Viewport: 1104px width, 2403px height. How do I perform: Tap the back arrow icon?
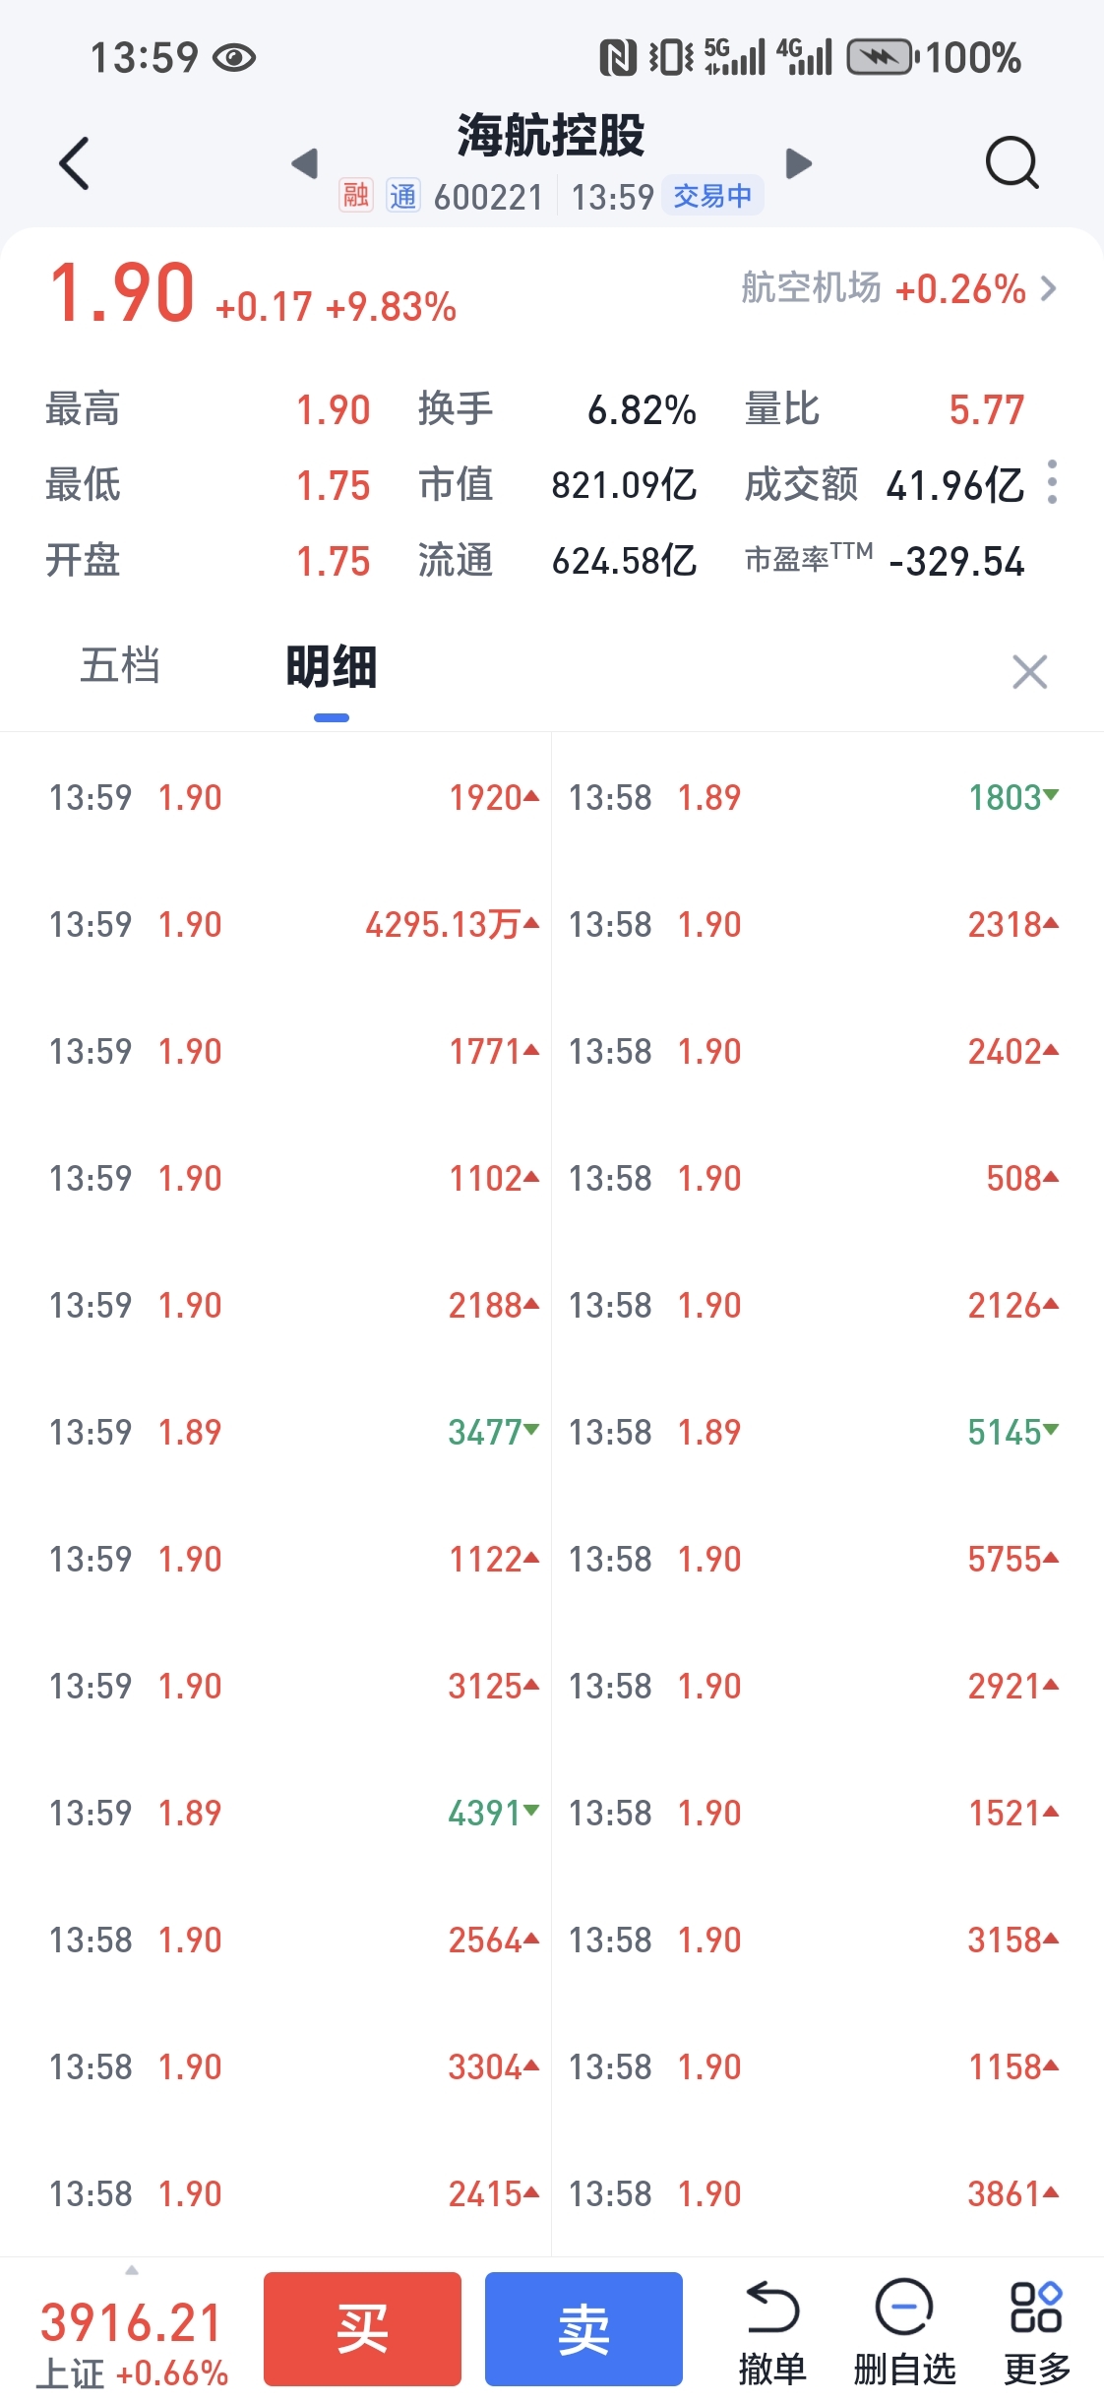pyautogui.click(x=75, y=163)
